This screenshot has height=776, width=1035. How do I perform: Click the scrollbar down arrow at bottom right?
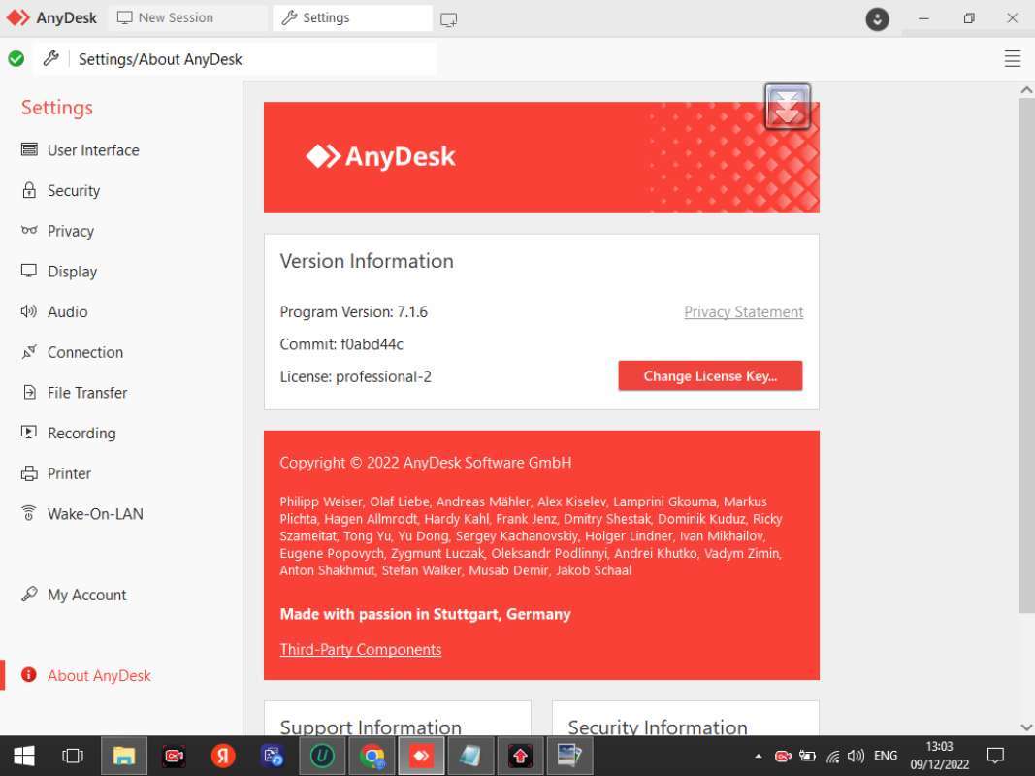point(1026,727)
